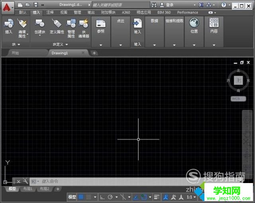This screenshot has width=255, height=203.
Task: Click the A360 triangle icon in title bar
Action: point(209,5)
